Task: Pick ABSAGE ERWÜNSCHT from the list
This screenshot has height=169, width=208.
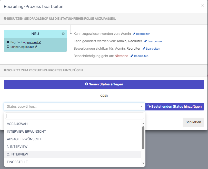Action: point(24,139)
